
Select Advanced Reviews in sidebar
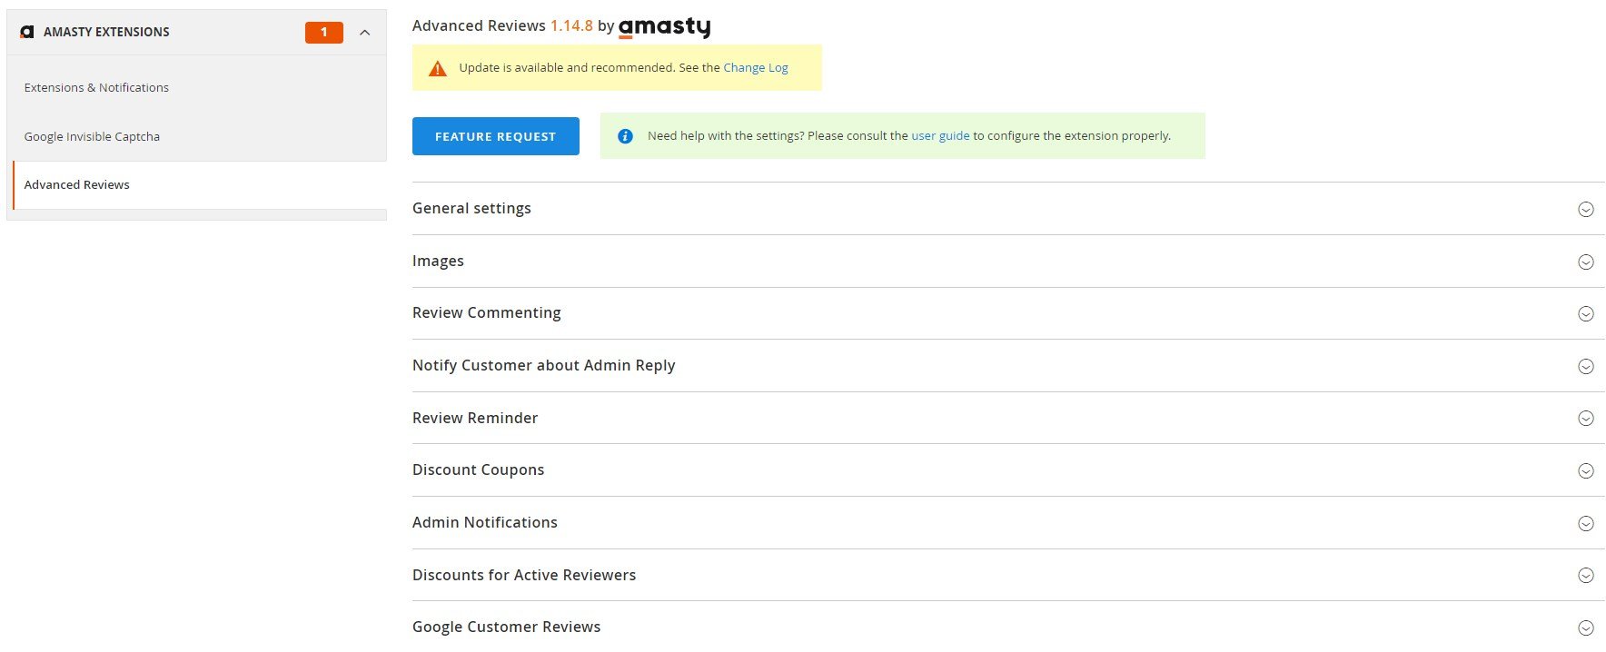click(x=77, y=184)
